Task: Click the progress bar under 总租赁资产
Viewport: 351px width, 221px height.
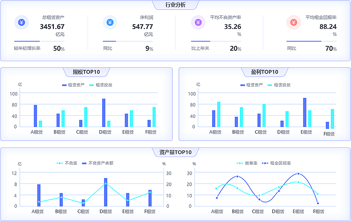Action: coord(39,41)
